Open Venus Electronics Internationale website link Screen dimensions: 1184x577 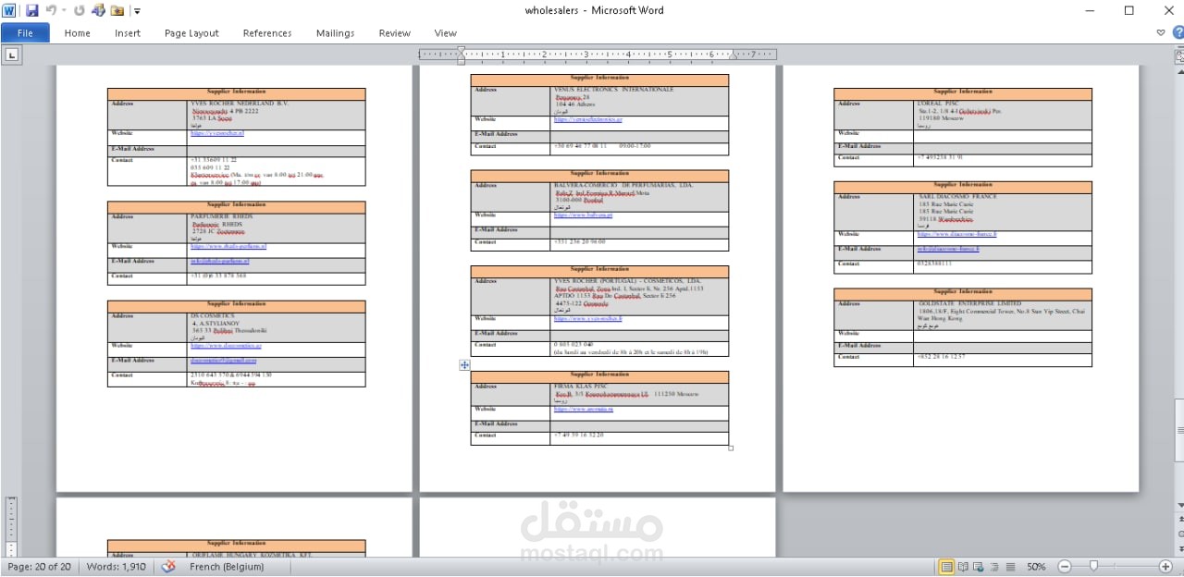[588, 119]
